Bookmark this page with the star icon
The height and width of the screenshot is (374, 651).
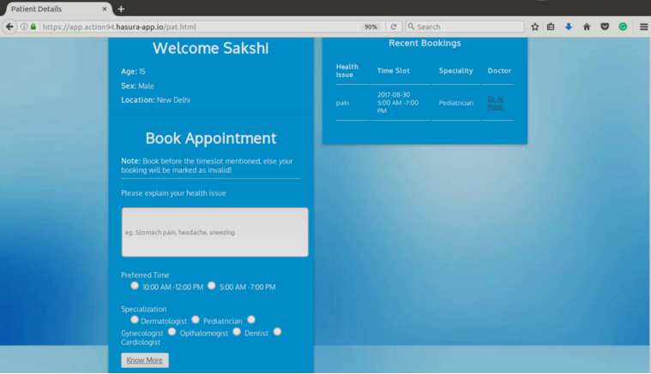click(534, 27)
